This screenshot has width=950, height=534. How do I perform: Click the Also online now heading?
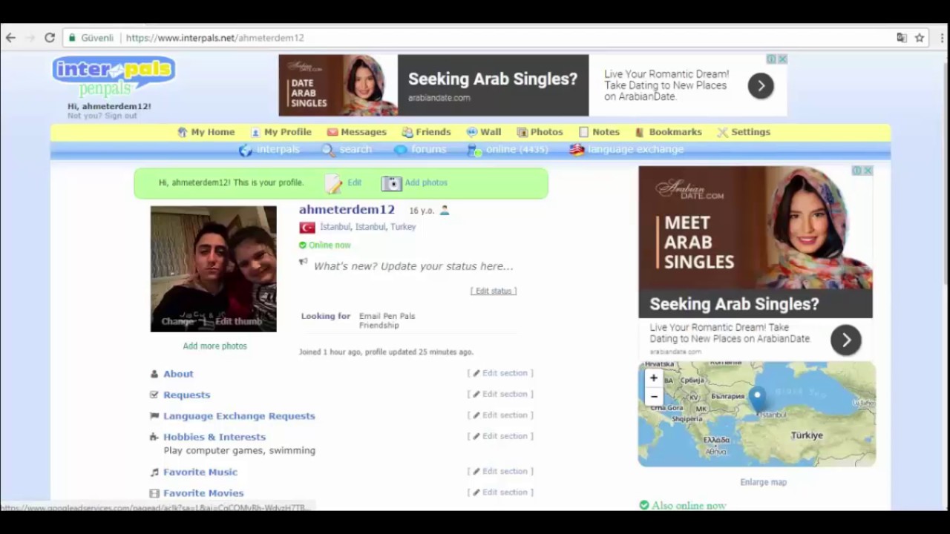pyautogui.click(x=689, y=506)
